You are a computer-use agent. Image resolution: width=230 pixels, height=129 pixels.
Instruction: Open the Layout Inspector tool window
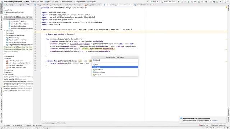(218, 125)
